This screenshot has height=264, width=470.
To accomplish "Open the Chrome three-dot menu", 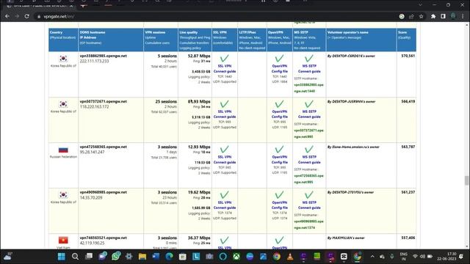I will tap(463, 16).
